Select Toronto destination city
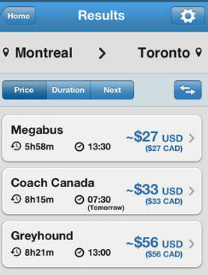This screenshot has height=275, width=208. tap(164, 53)
